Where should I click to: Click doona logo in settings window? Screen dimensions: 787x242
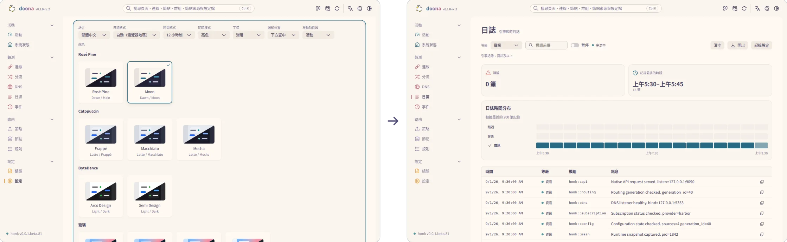[12, 8]
